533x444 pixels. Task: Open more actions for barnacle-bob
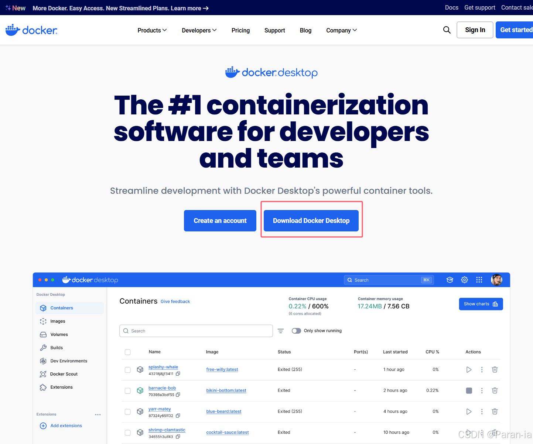[482, 390]
